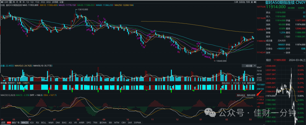Click small chart icon next to 均线
The width and height of the screenshot is (306, 125).
click(252, 2)
